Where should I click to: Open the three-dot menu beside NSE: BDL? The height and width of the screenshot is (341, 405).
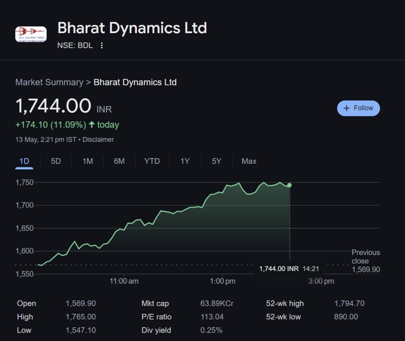102,45
